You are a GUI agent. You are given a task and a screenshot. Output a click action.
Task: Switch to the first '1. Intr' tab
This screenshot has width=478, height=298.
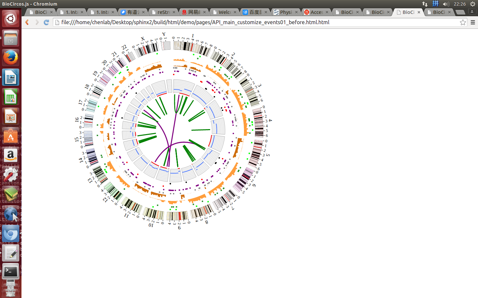coord(71,12)
